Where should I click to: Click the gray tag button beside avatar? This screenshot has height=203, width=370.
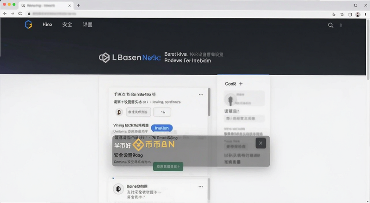tap(138, 112)
